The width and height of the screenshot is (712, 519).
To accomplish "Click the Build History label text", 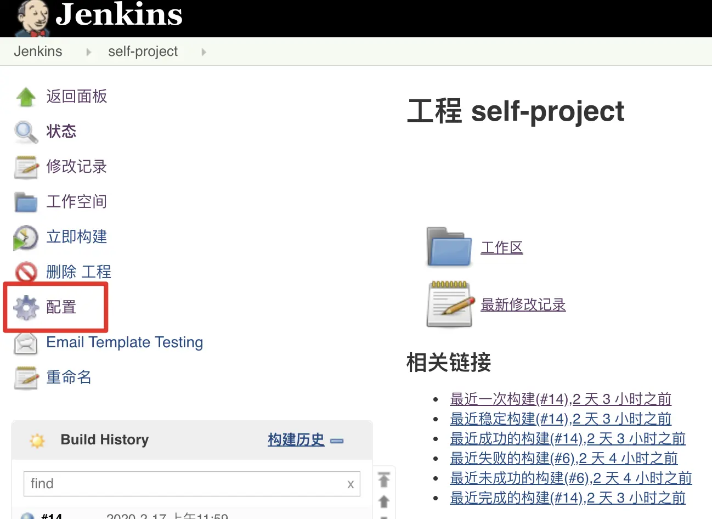I will (x=105, y=439).
